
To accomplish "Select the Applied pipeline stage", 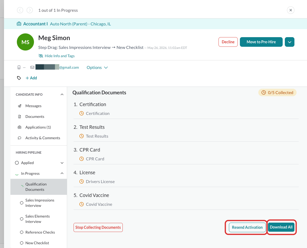I will pyautogui.click(x=27, y=163).
